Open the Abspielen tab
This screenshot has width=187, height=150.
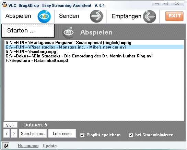click(x=28, y=16)
